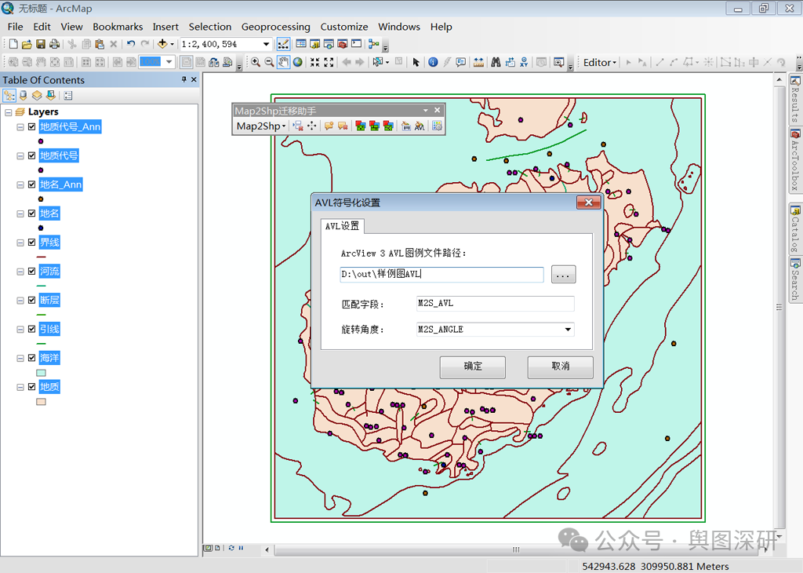The width and height of the screenshot is (803, 573).
Task: Click the Open document folder icon
Action: [x=27, y=44]
